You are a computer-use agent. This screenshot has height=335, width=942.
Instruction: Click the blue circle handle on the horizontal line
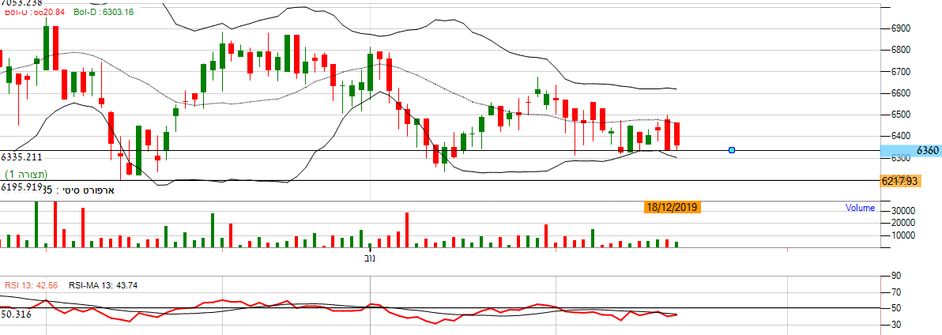(732, 150)
